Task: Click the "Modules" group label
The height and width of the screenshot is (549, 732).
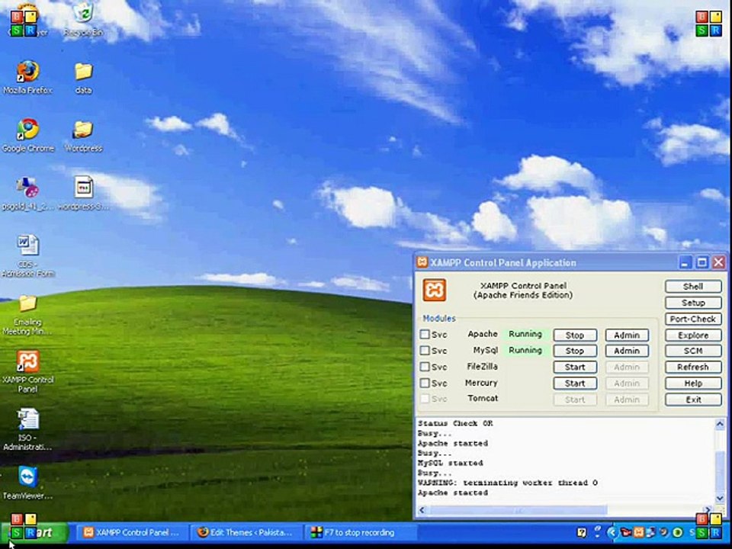Action: click(x=439, y=319)
